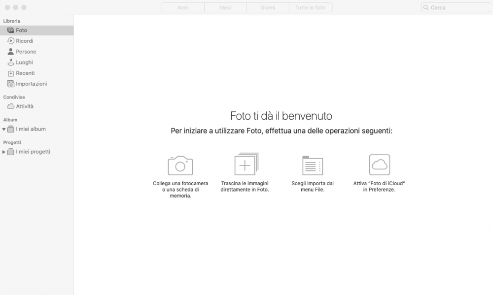Switch to the Anni view tab
Screen dimensions: 493x295
183,7
